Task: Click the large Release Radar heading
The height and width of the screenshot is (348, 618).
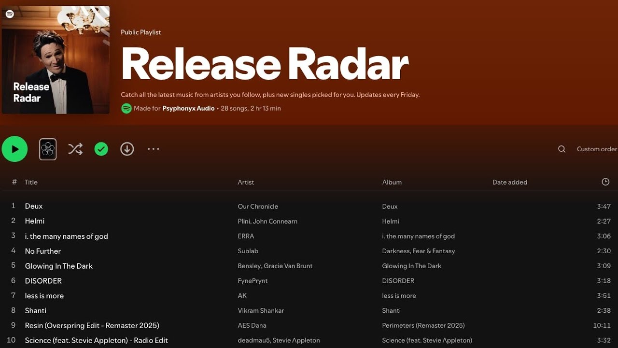Action: 265,64
